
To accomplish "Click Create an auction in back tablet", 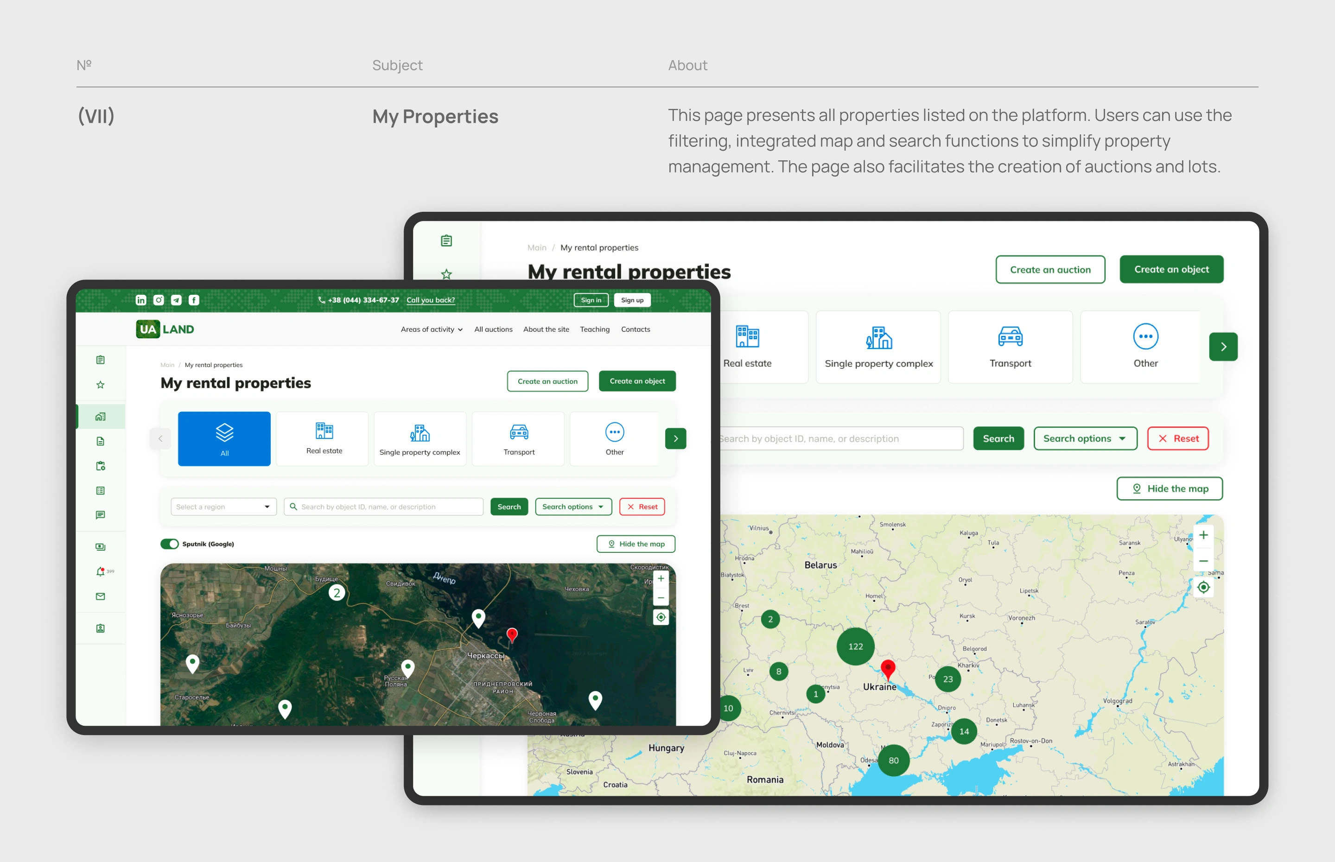I will coord(1051,270).
